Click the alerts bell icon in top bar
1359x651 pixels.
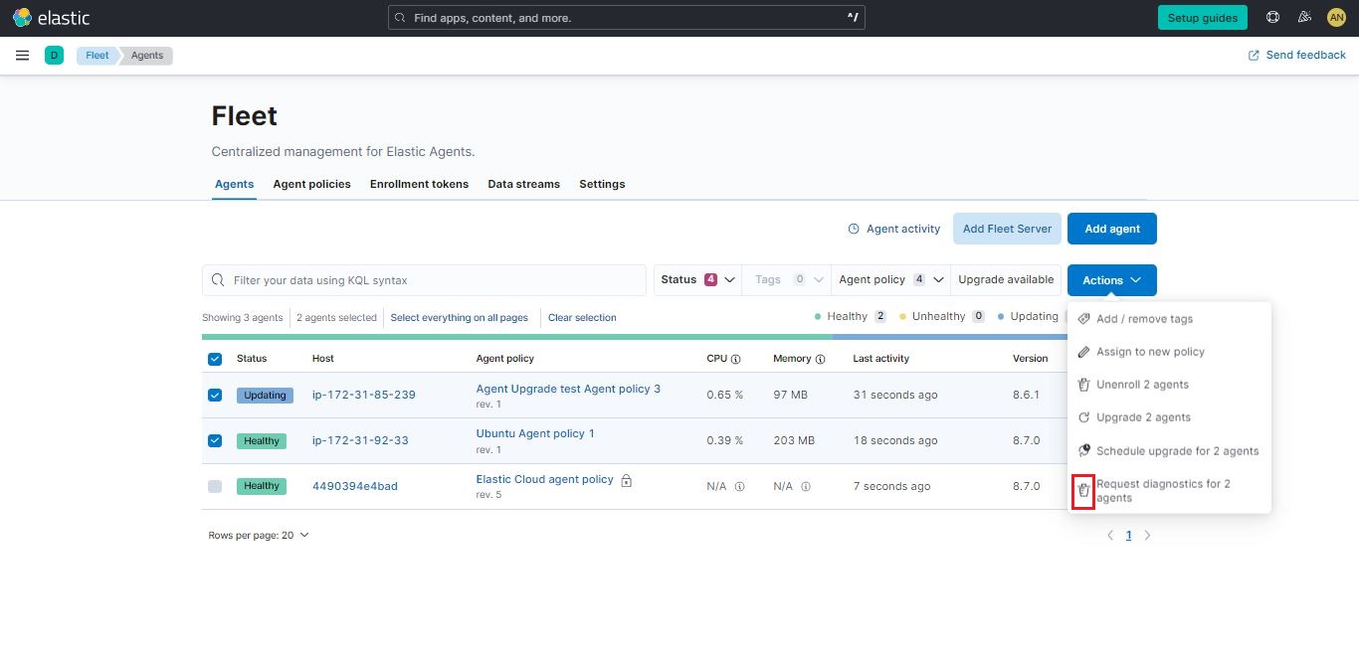click(1304, 17)
